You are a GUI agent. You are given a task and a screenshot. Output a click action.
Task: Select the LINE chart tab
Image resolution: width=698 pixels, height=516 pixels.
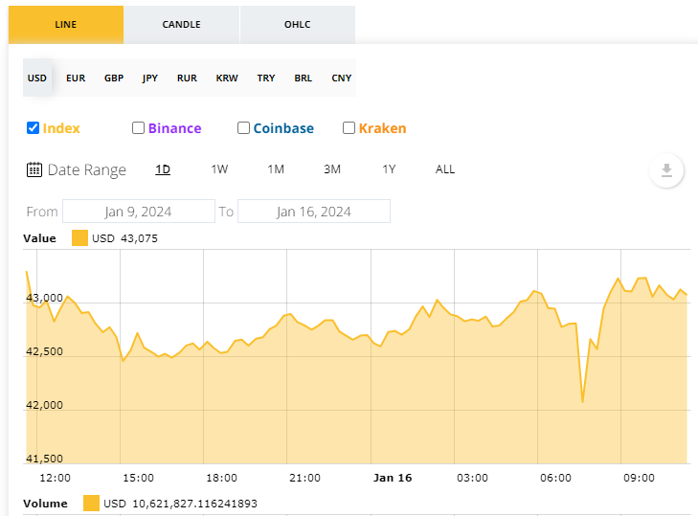tap(66, 24)
